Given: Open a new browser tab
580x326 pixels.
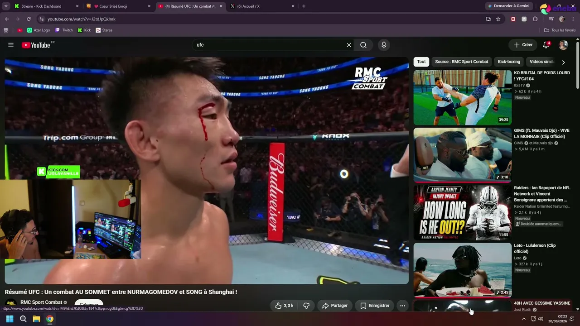Looking at the screenshot, I should 304,6.
